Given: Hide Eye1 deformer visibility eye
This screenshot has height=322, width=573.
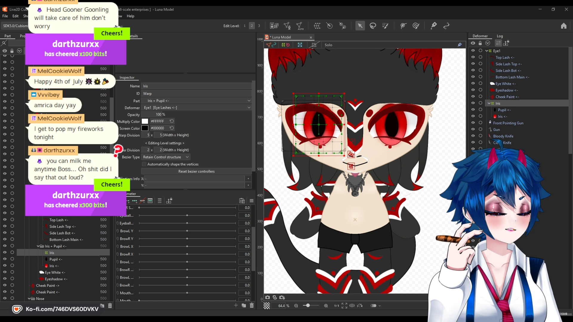Looking at the screenshot, I should (x=473, y=51).
